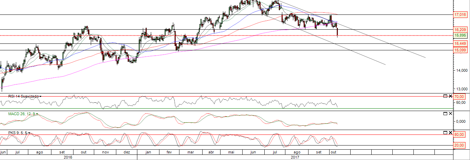Click the 2016 year label on timeline
Viewport: 470px width, 160px height.
coord(68,157)
